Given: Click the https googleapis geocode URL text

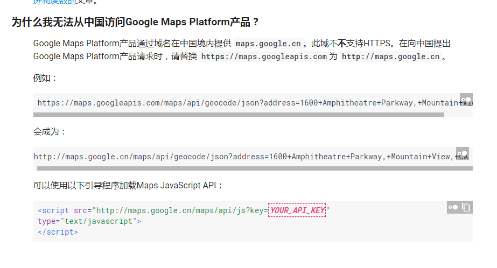Looking at the screenshot, I should pos(248,103).
